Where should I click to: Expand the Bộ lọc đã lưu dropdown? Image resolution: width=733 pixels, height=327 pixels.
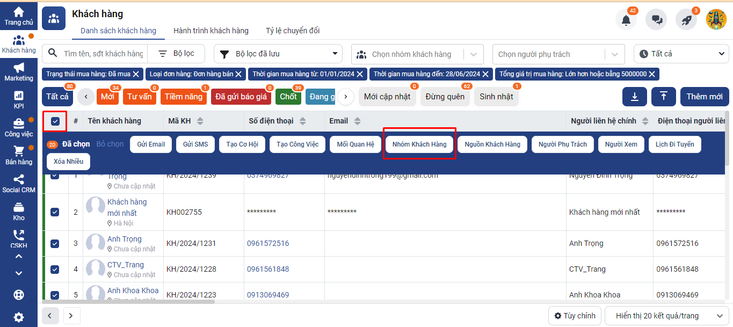pyautogui.click(x=278, y=54)
